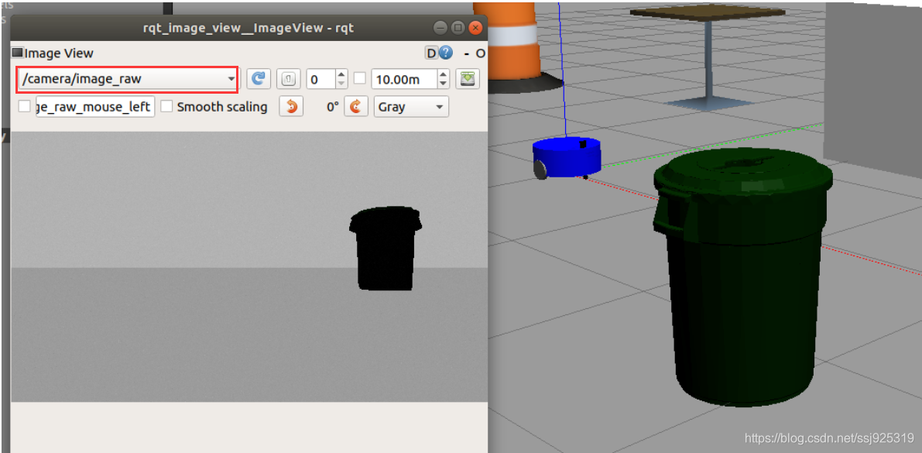The height and width of the screenshot is (453, 922).
Task: Select the blue robot in Gazebo scene
Action: (567, 157)
